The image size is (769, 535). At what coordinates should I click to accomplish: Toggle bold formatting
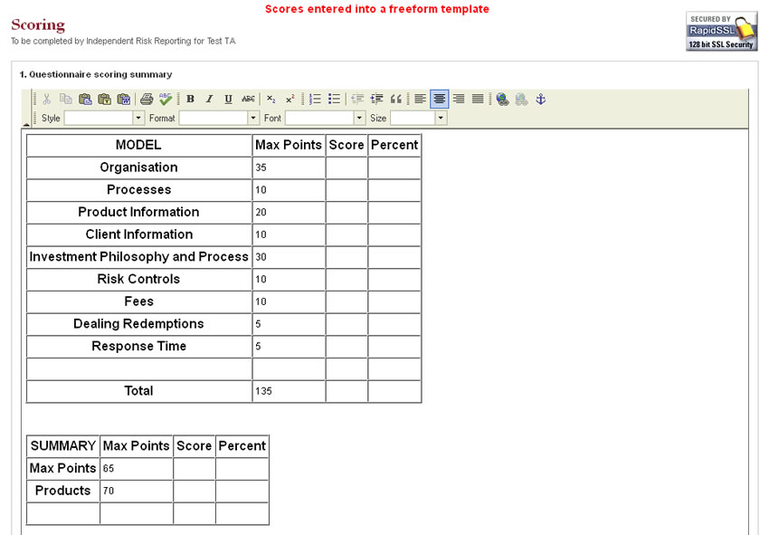pyautogui.click(x=190, y=100)
